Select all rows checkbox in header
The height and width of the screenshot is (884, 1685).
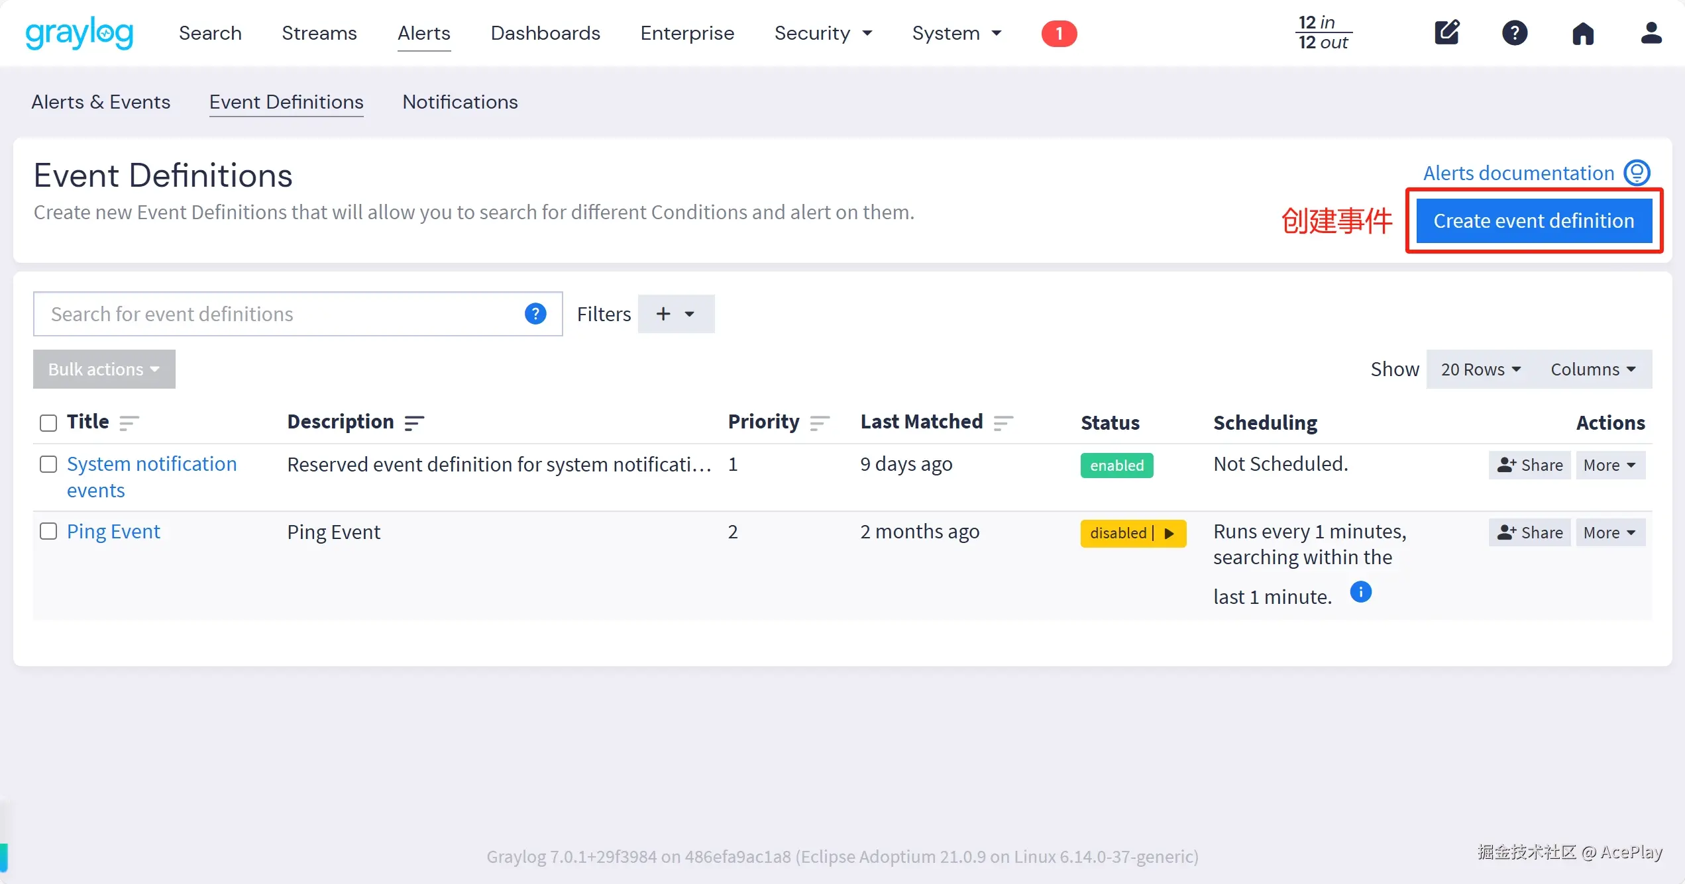[48, 422]
